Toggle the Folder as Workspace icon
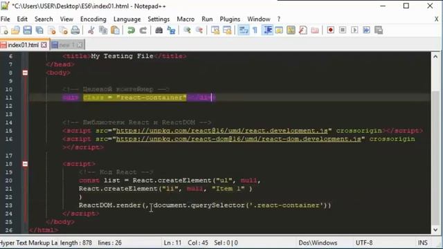Image resolution: width=443 pixels, height=249 pixels. (315, 30)
